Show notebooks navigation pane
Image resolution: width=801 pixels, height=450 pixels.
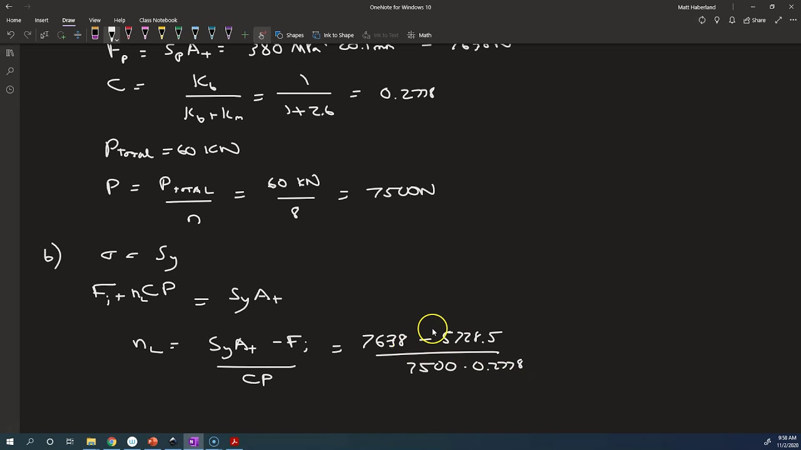[x=10, y=53]
